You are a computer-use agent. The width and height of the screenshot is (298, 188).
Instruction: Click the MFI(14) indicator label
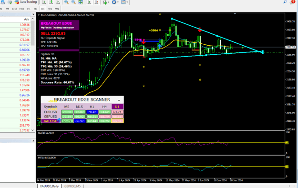47,158
